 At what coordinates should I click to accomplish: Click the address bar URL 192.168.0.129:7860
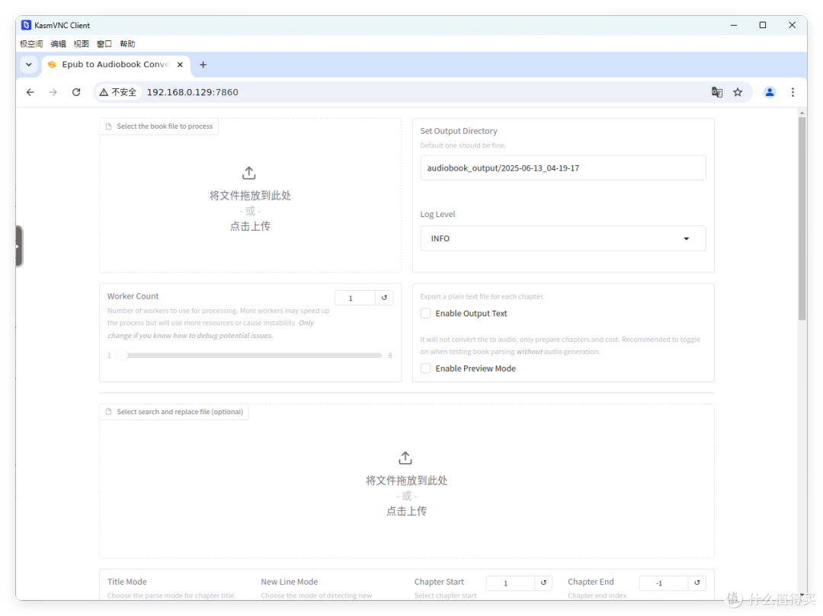192,92
